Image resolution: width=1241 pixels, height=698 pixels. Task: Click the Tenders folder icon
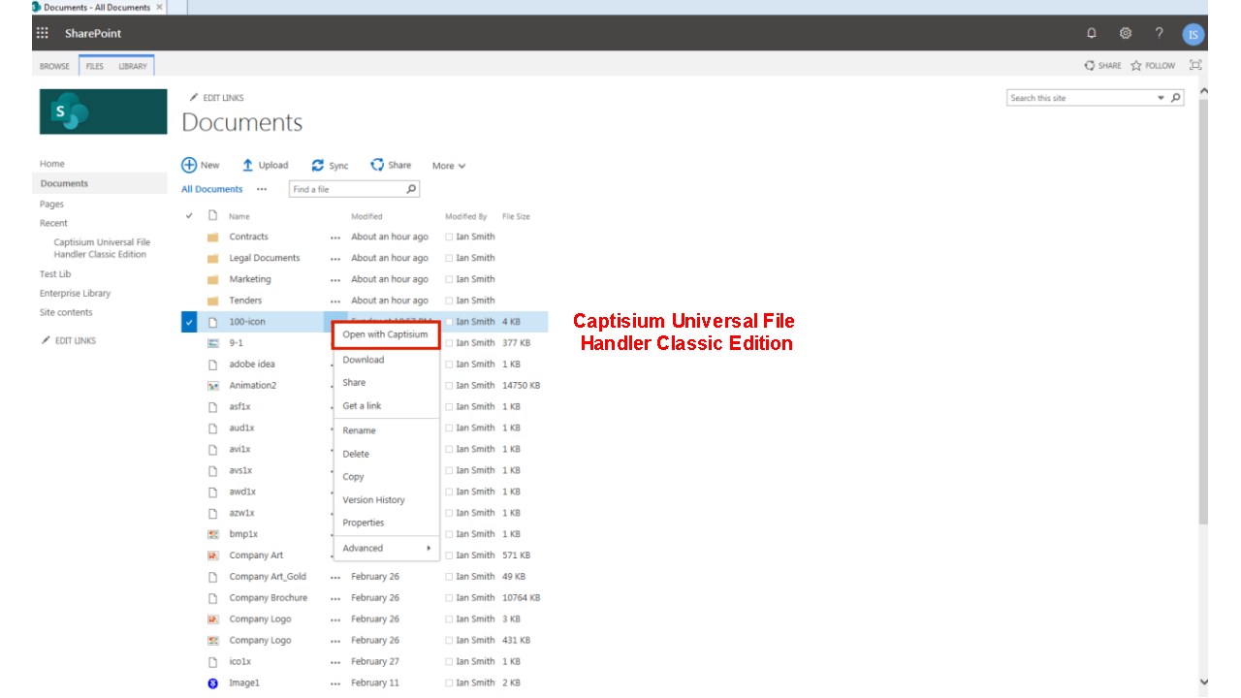point(212,301)
